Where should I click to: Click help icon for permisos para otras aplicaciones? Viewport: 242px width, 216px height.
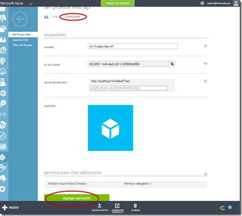(206, 174)
